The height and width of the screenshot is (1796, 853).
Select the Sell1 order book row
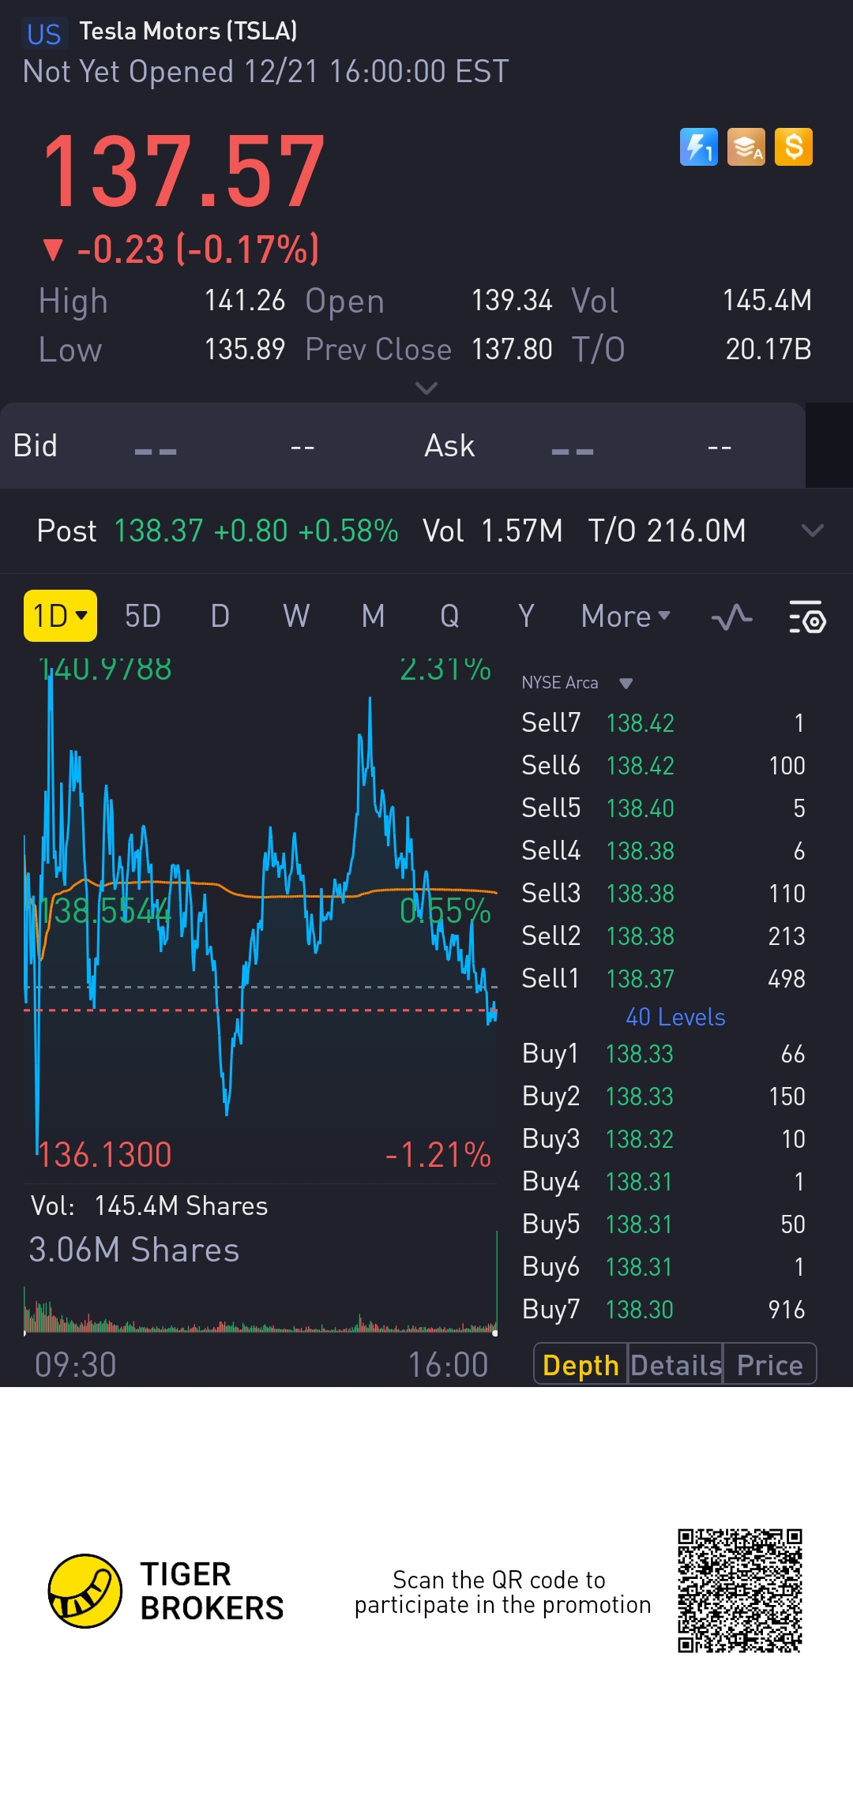(x=663, y=979)
